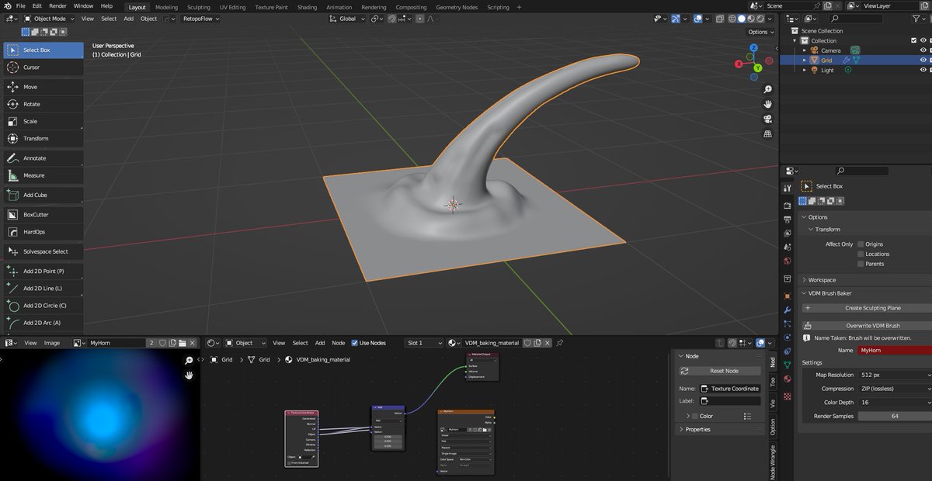Open the Render menu

coord(57,6)
